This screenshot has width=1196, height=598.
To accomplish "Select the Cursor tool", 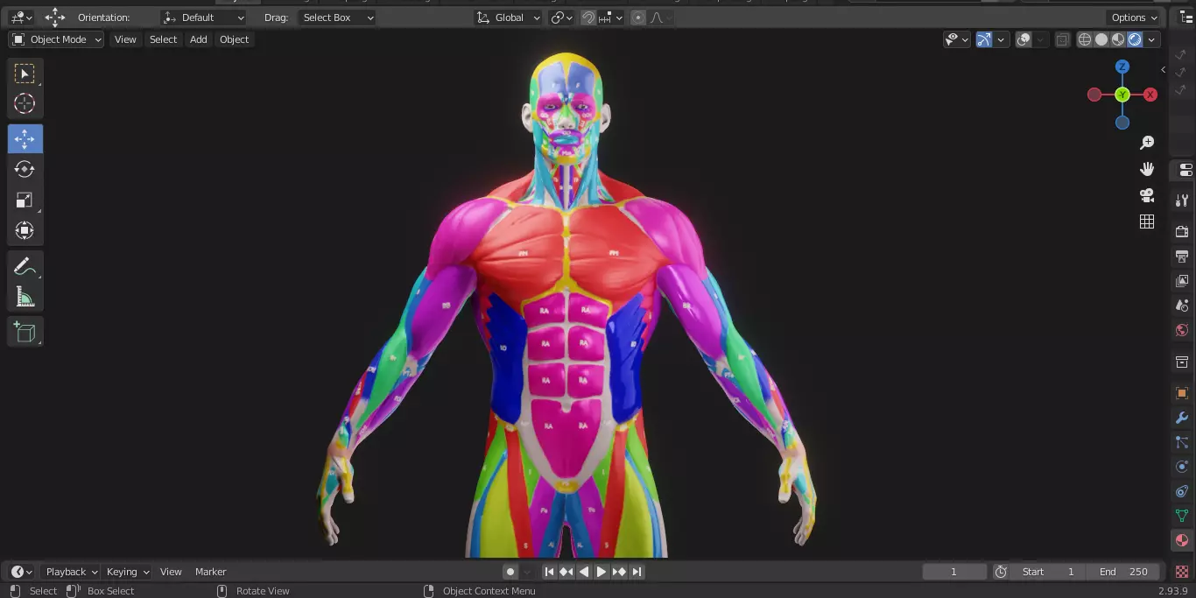I will pos(25,103).
